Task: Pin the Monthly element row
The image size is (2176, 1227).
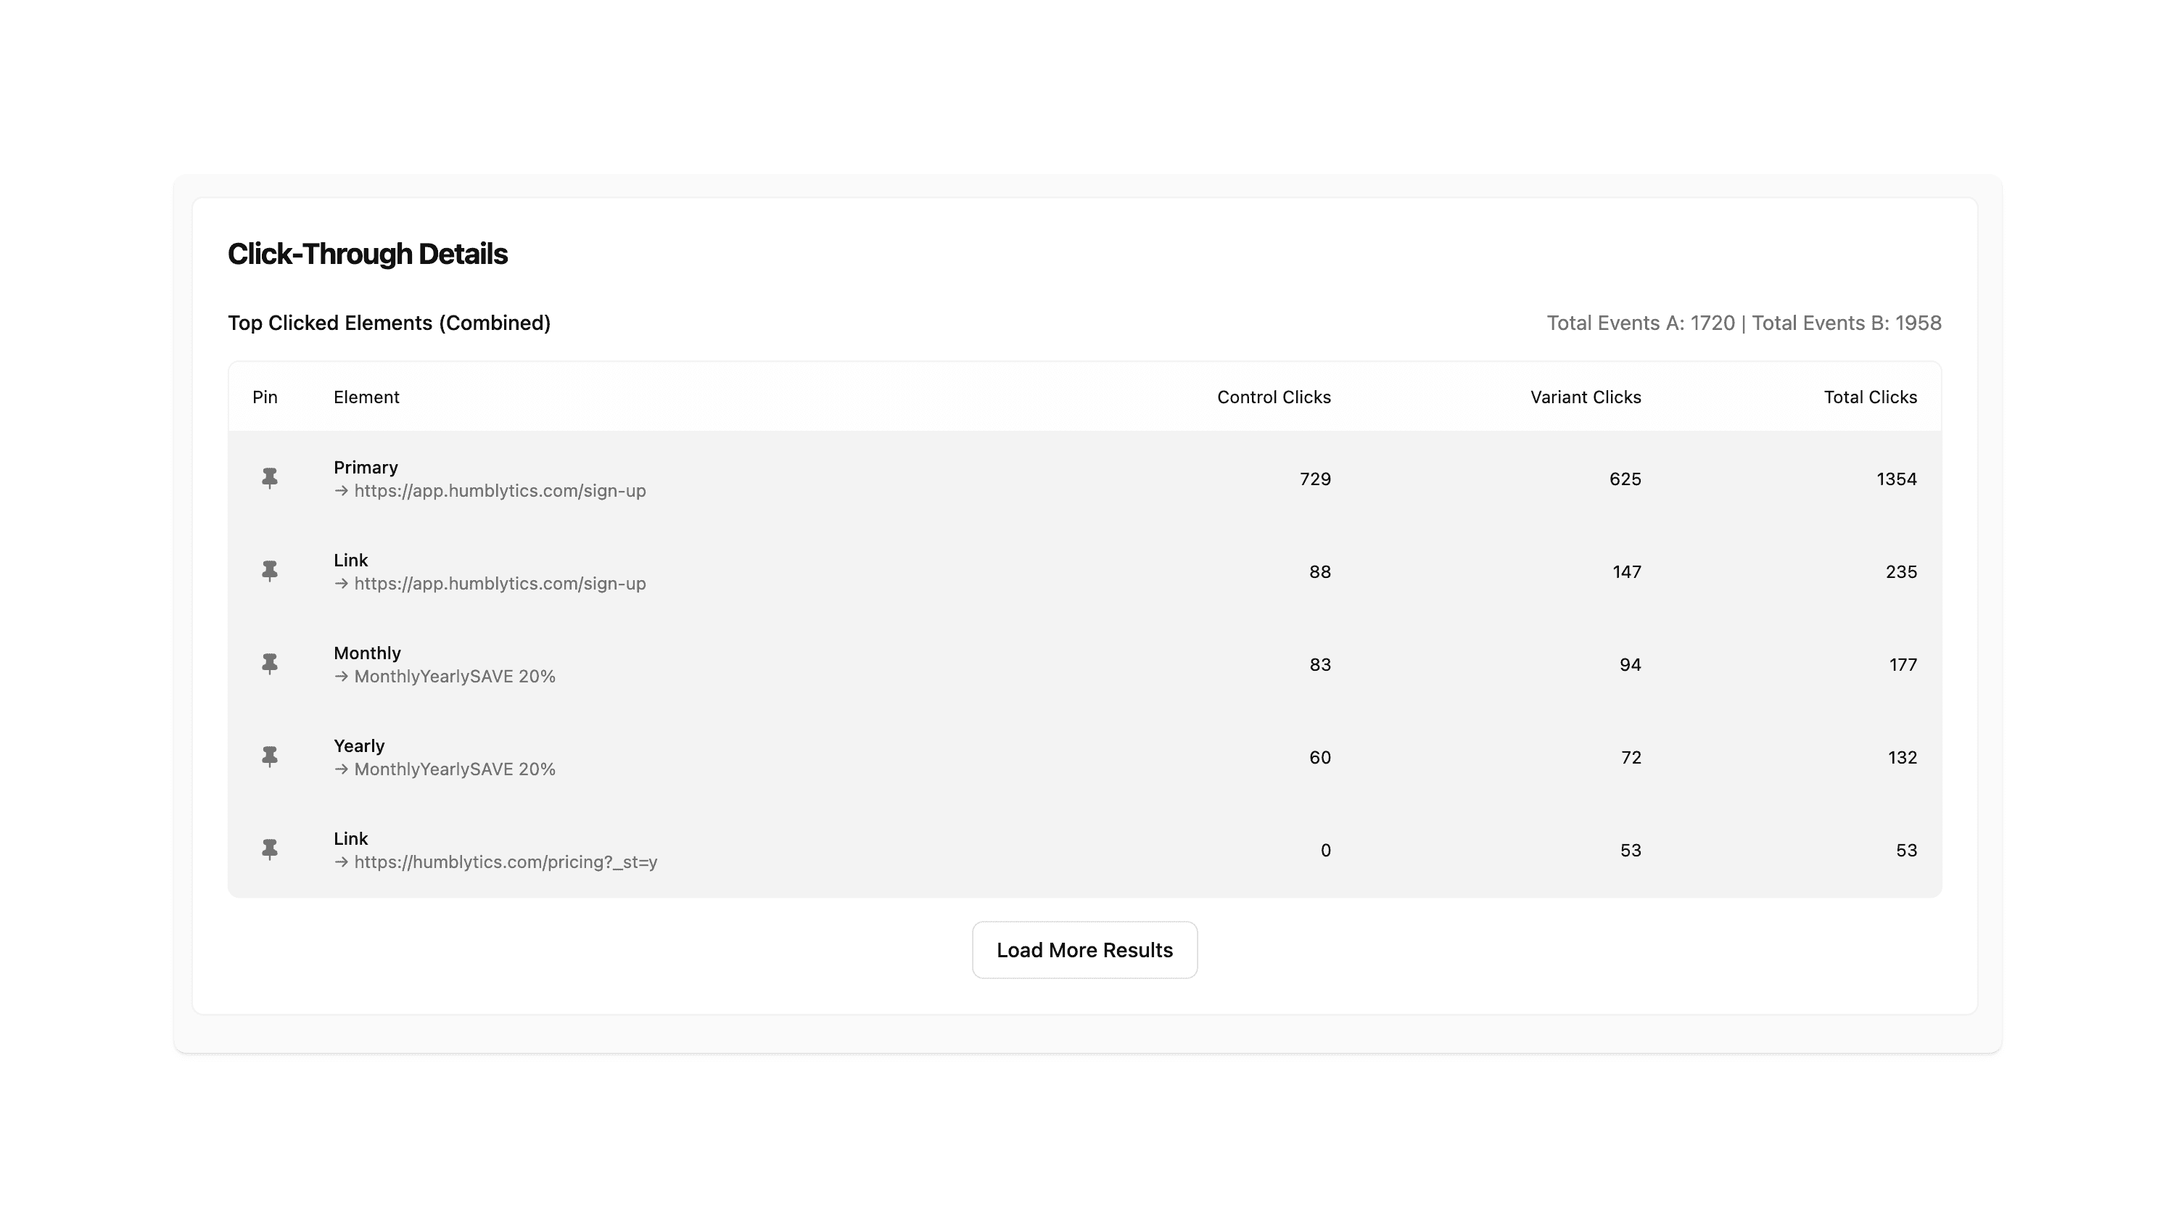Action: 270,664
